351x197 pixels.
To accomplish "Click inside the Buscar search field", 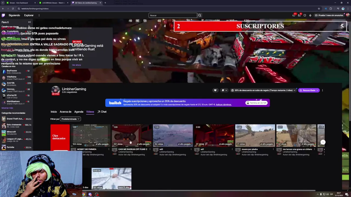I will coord(173,15).
